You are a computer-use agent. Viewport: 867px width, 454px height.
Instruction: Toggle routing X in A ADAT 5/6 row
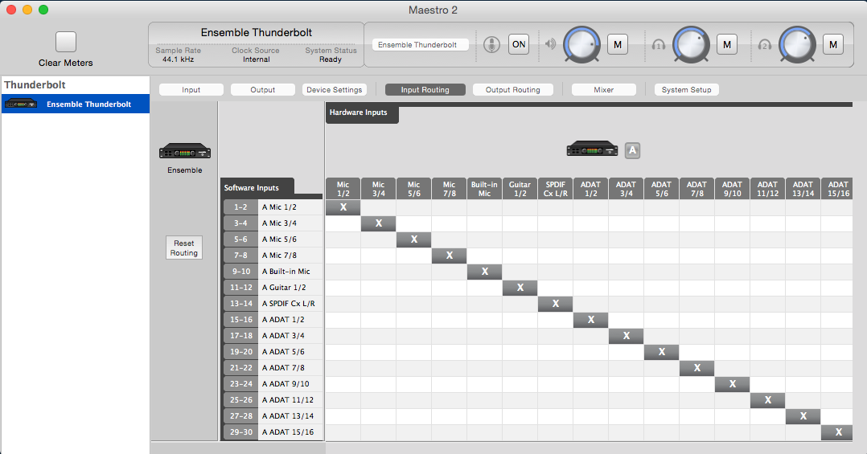point(662,351)
